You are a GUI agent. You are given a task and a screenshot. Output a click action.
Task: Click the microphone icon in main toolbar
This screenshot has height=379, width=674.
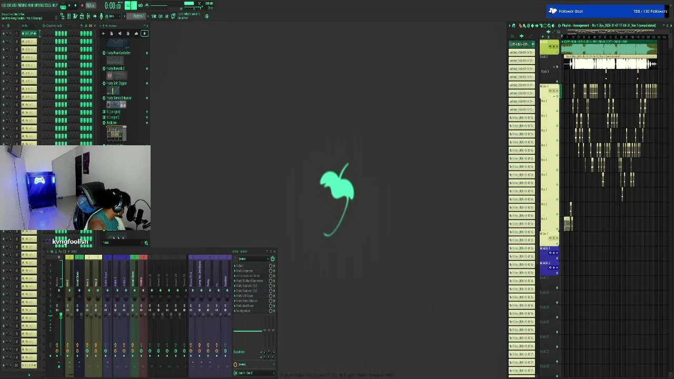point(101,16)
